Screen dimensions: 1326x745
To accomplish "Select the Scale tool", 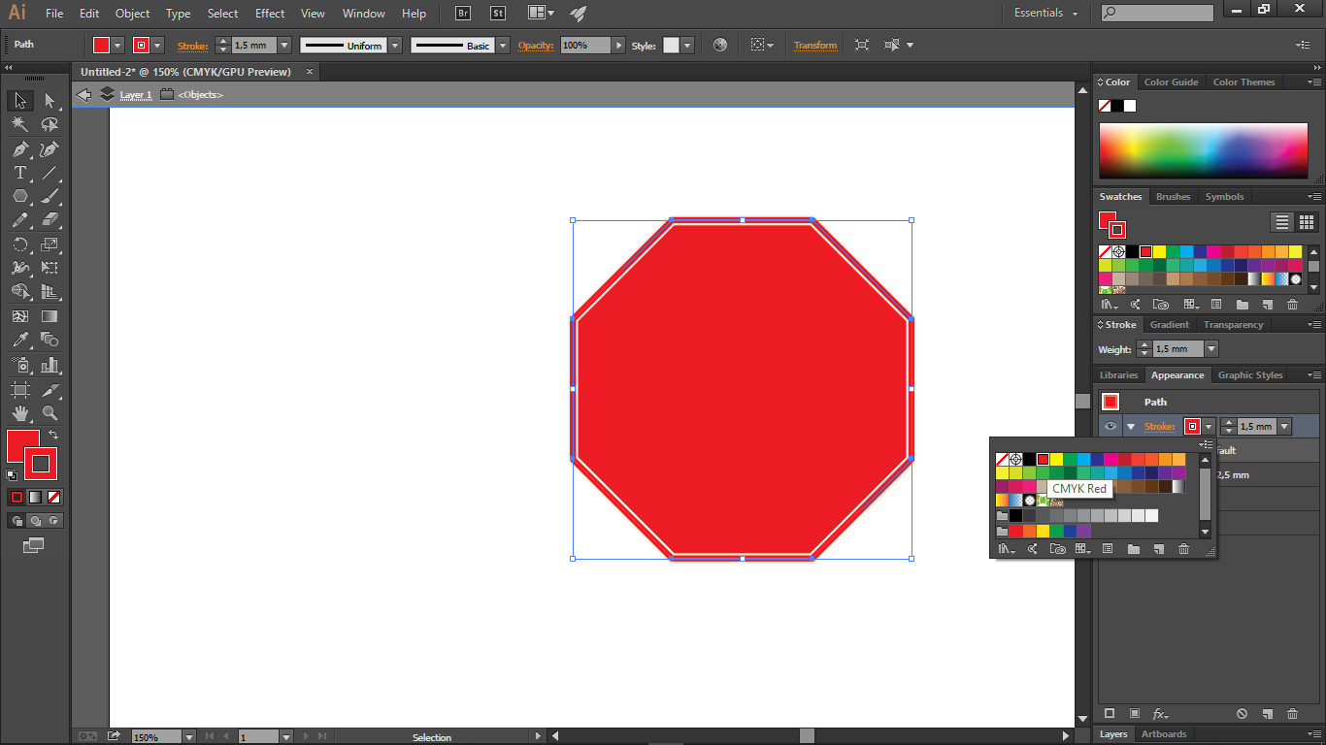I will click(x=50, y=244).
